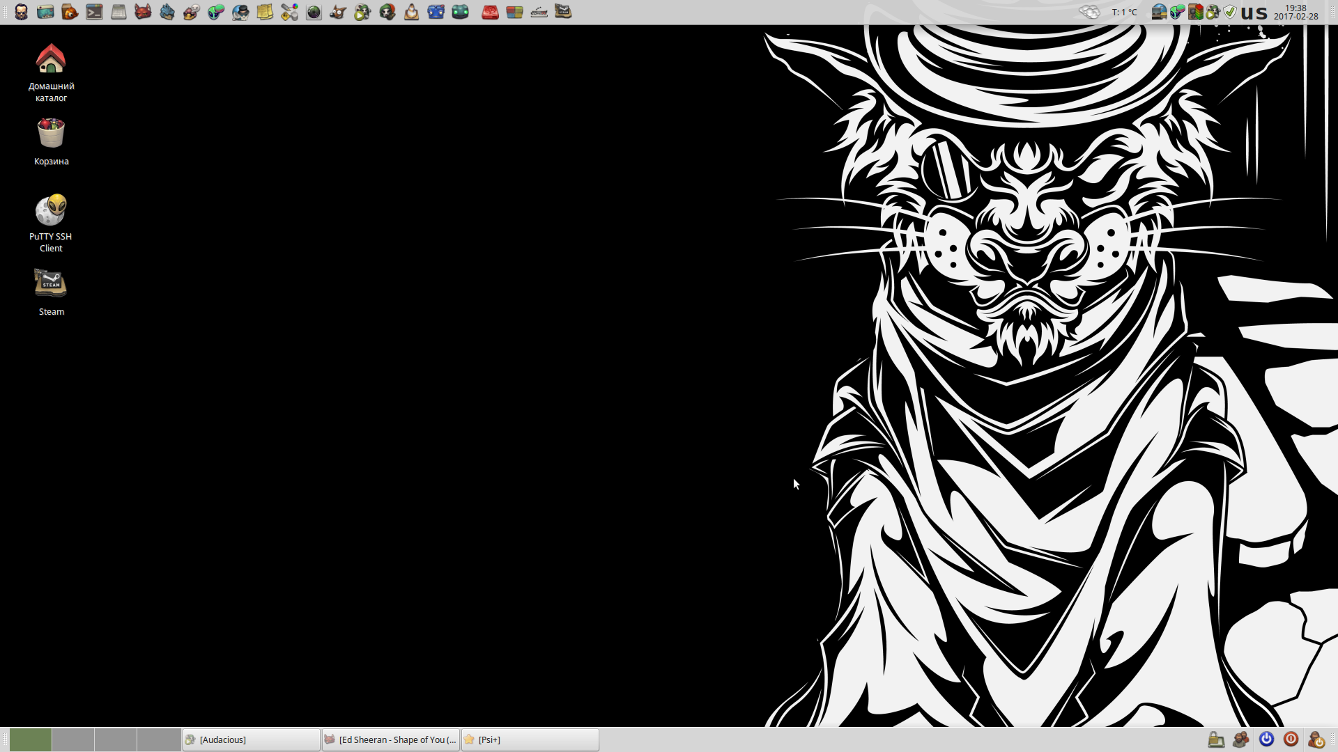1338x752 pixels.
Task: Open the red fox browser launcher
Action: pyautogui.click(x=143, y=12)
